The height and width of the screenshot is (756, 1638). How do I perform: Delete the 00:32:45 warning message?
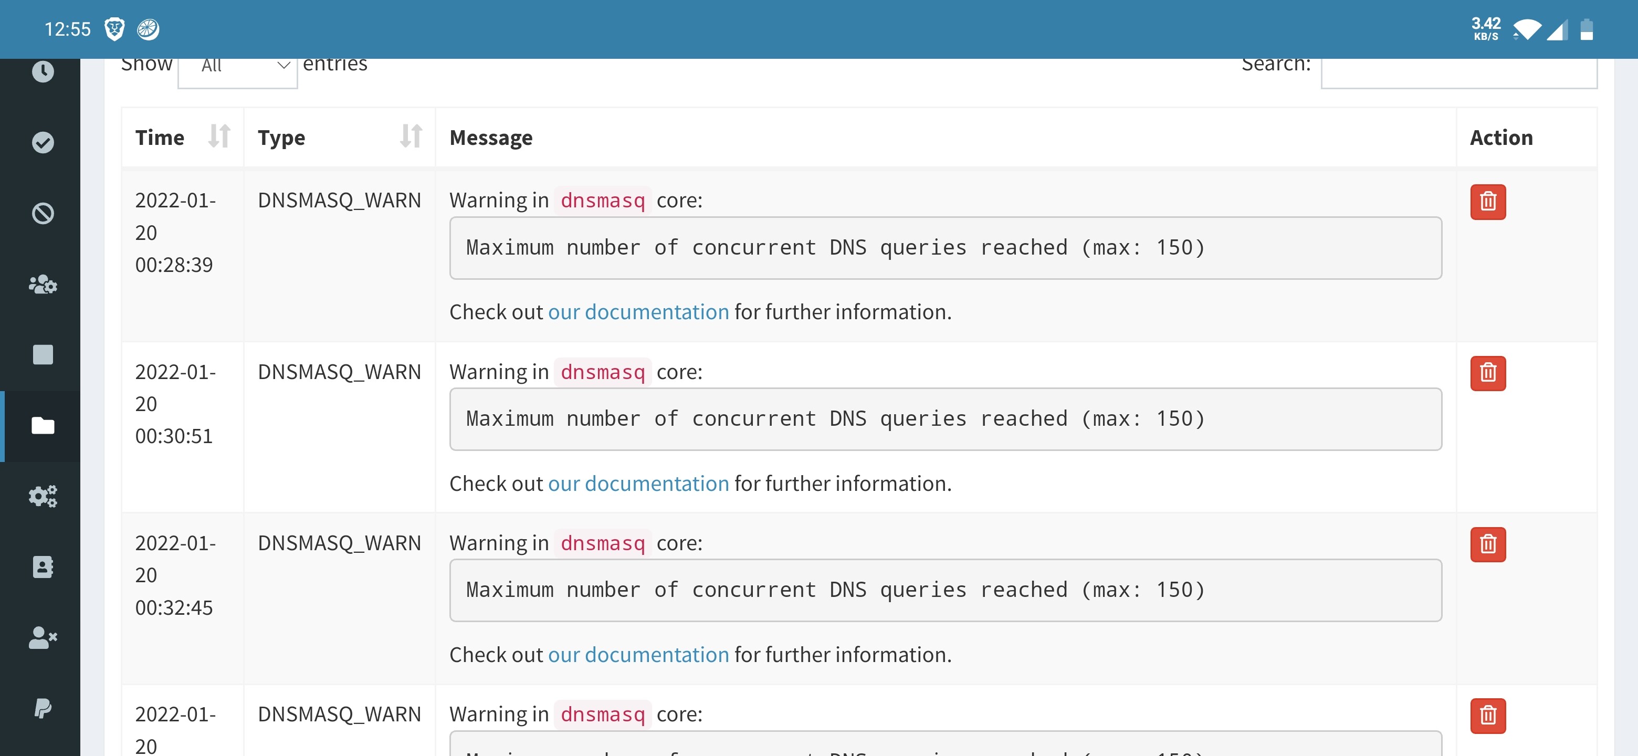[x=1488, y=545]
